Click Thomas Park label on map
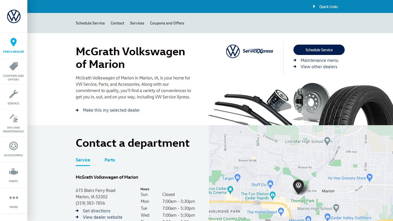393x221 pixels. tap(302, 201)
